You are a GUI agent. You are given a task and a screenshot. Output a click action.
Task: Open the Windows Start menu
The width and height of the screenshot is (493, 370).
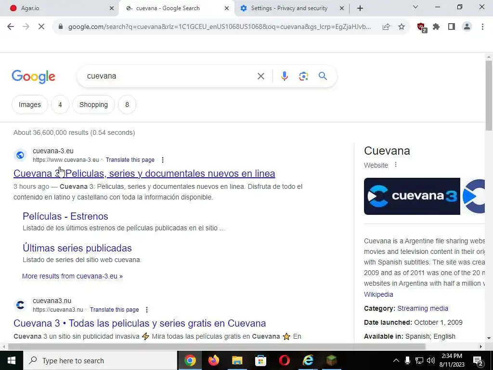(12, 360)
